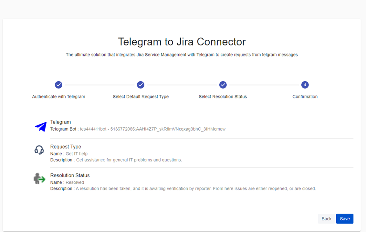Click the Resolution Status person-arrow icon
The image size is (366, 232).
[x=39, y=179]
